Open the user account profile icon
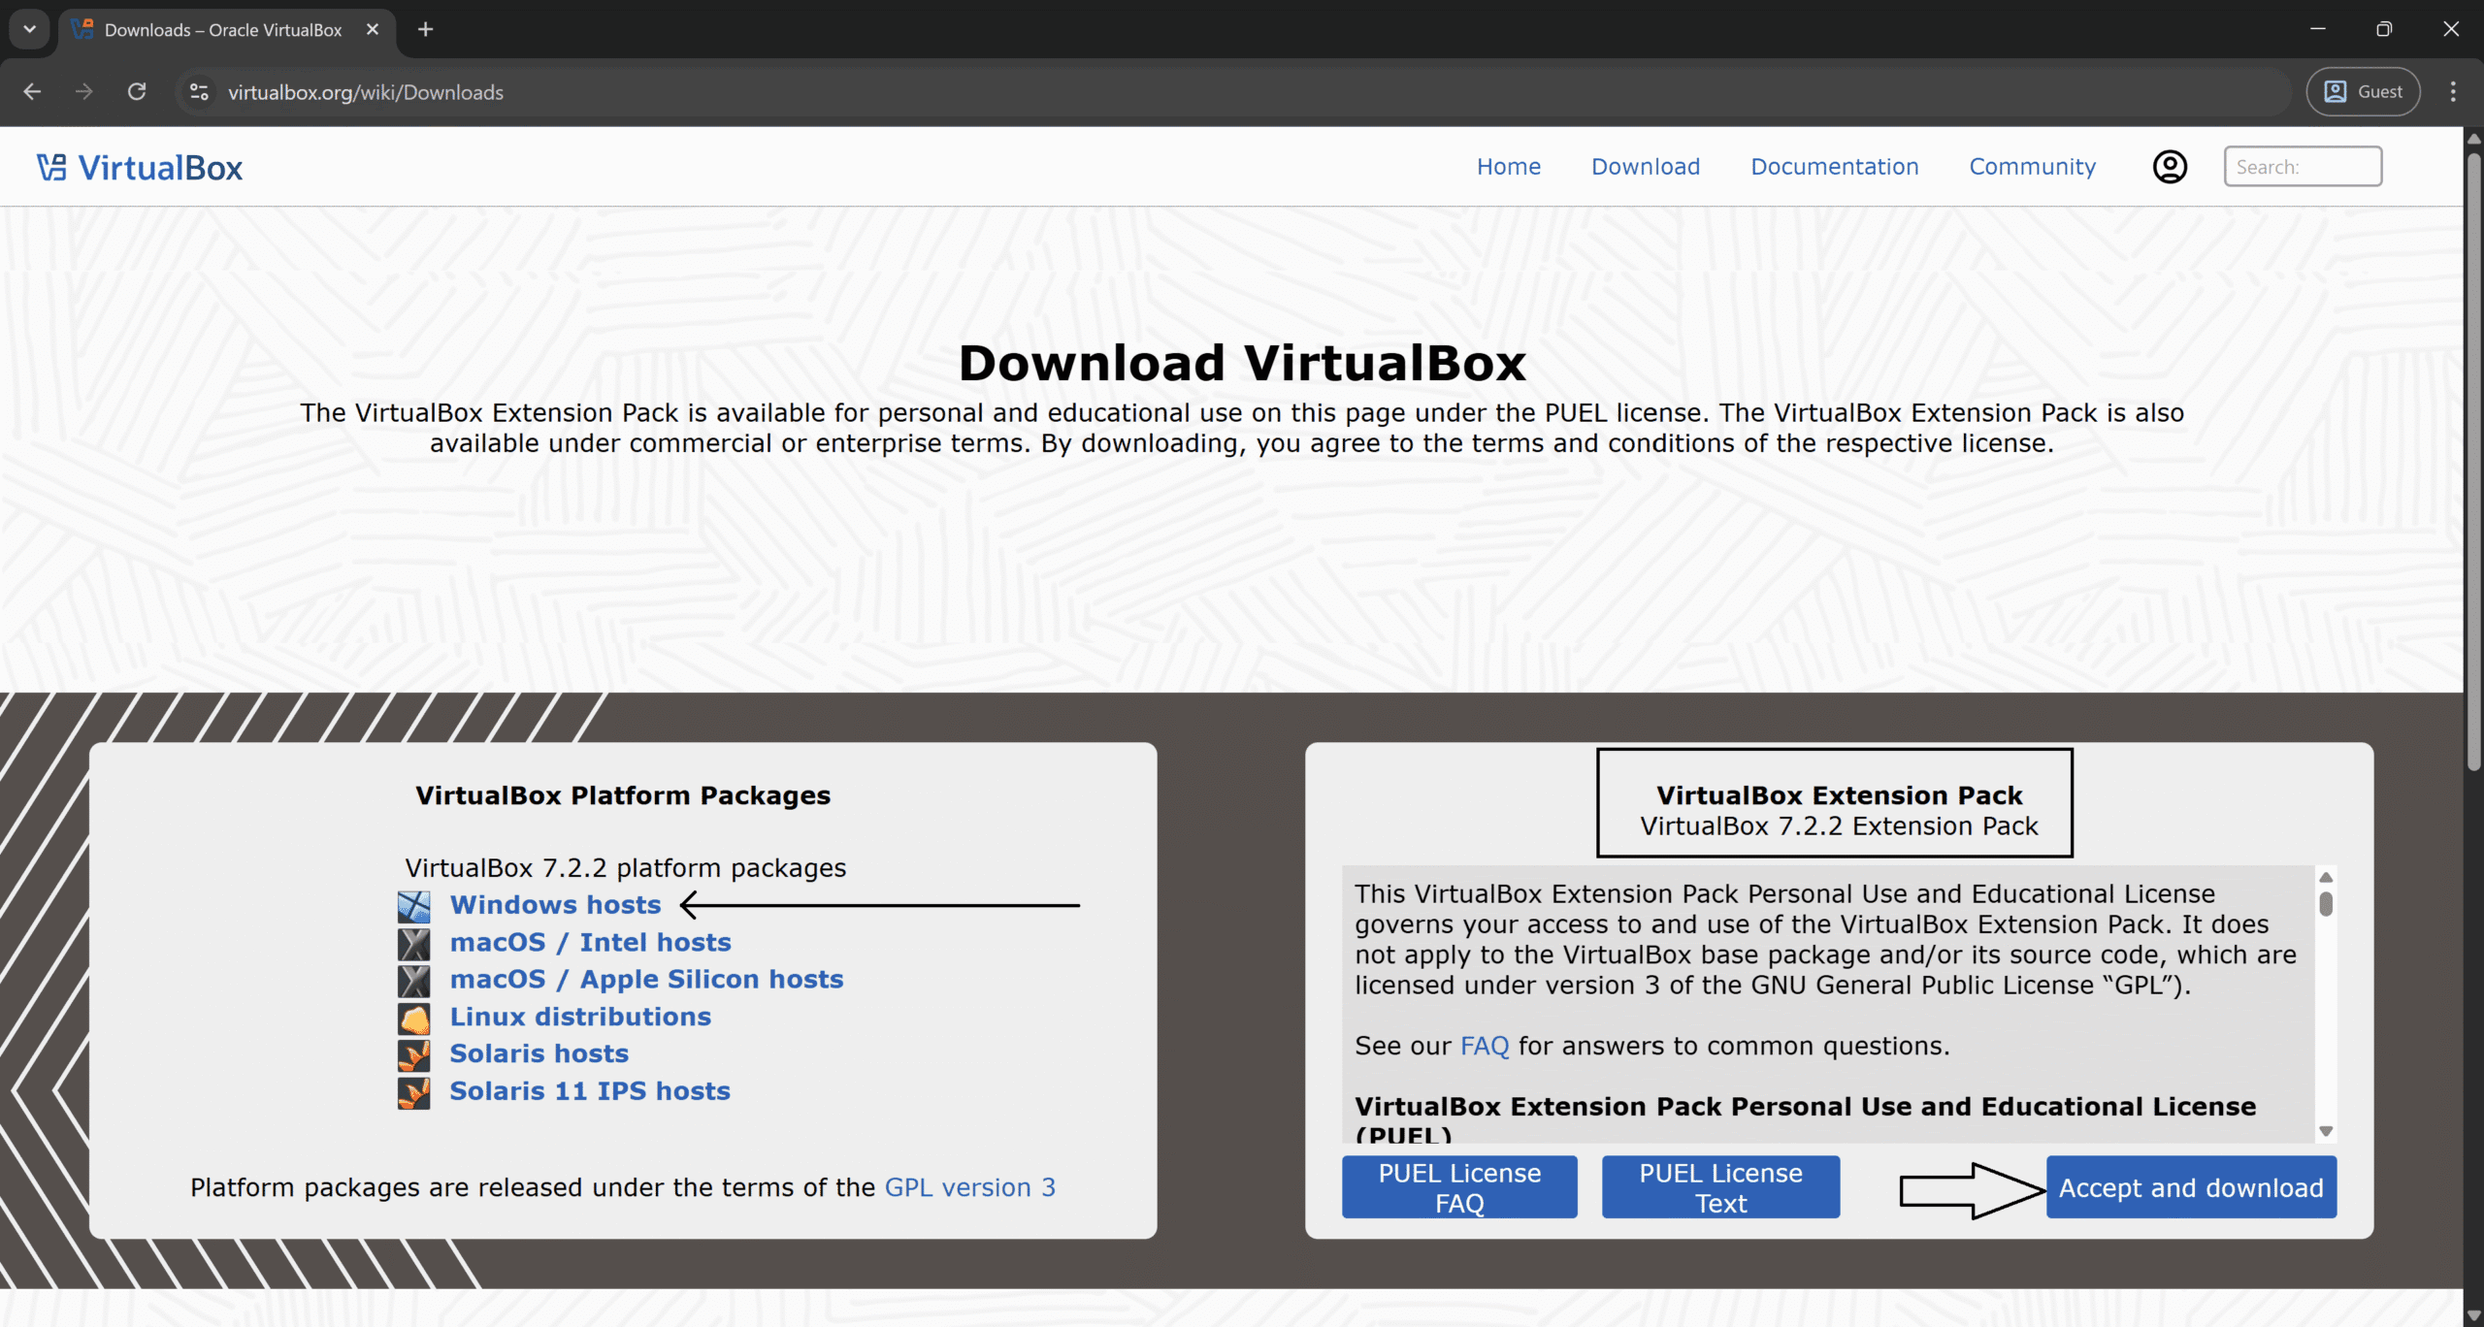The width and height of the screenshot is (2484, 1327). (x=2170, y=167)
